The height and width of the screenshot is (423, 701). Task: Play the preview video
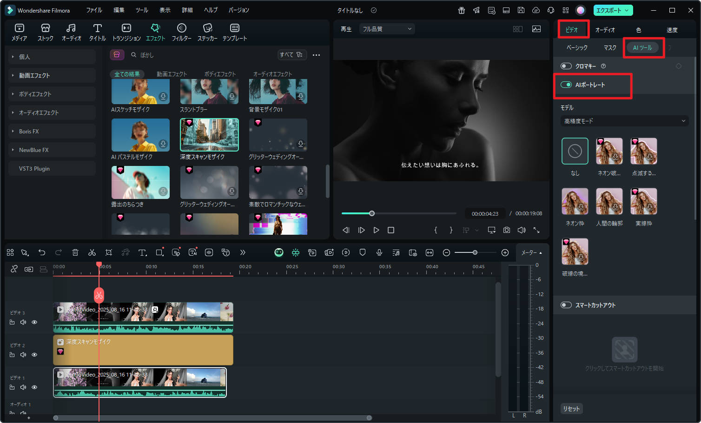(377, 230)
